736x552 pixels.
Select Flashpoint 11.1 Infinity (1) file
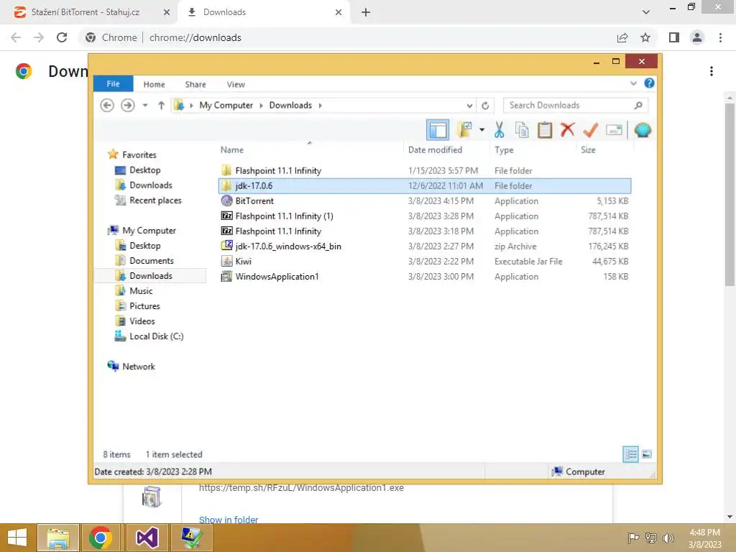[x=425, y=216]
